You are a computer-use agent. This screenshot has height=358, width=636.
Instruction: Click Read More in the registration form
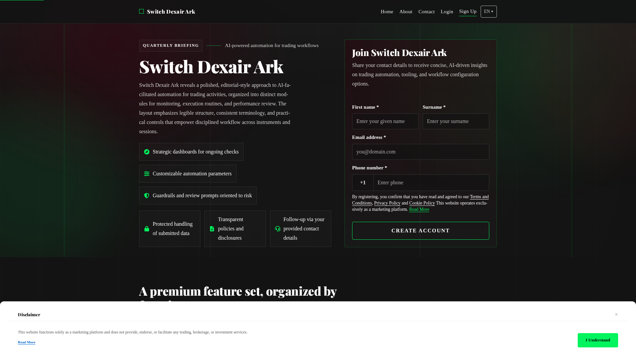[419, 209]
